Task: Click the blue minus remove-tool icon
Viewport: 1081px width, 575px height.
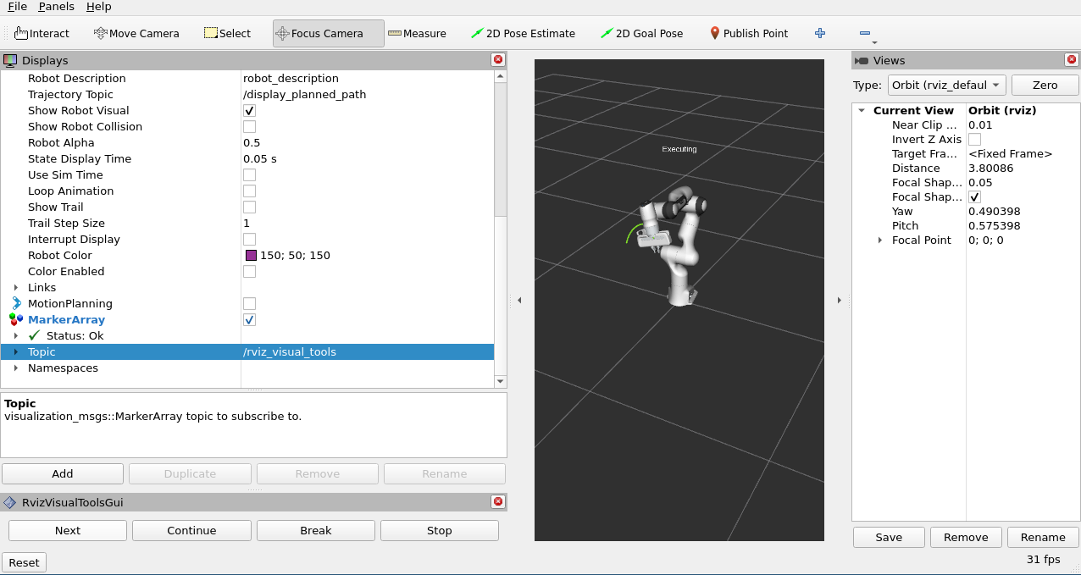Action: pos(864,33)
